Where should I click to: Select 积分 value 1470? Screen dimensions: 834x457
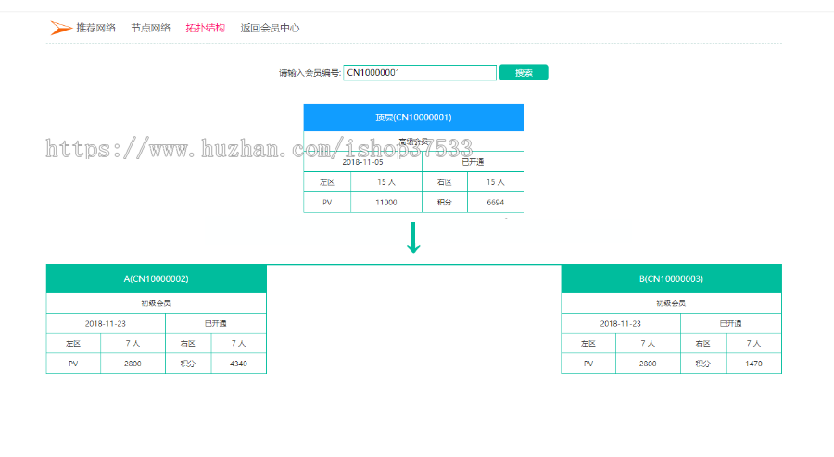pyautogui.click(x=753, y=364)
